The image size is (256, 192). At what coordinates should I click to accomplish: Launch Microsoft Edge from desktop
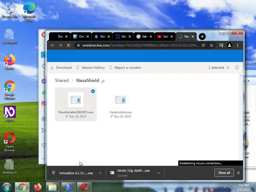click(29, 12)
